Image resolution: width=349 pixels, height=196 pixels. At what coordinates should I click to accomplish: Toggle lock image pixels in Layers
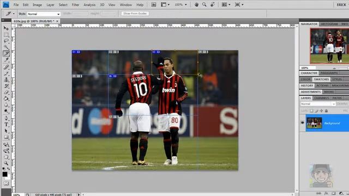pos(316,111)
